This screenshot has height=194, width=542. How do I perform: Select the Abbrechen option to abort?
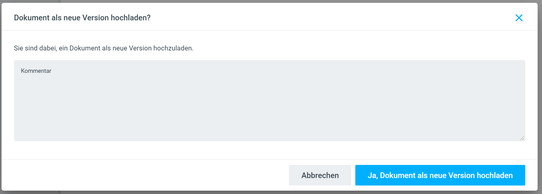320,175
